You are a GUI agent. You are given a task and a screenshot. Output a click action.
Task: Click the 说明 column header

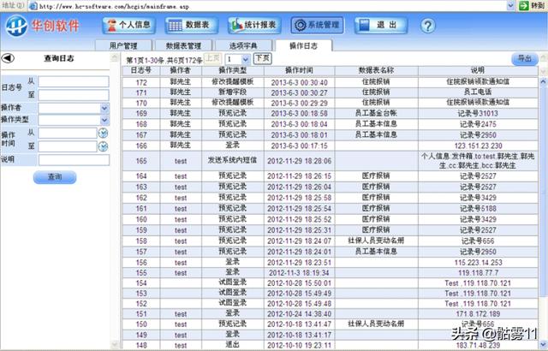[478, 70]
